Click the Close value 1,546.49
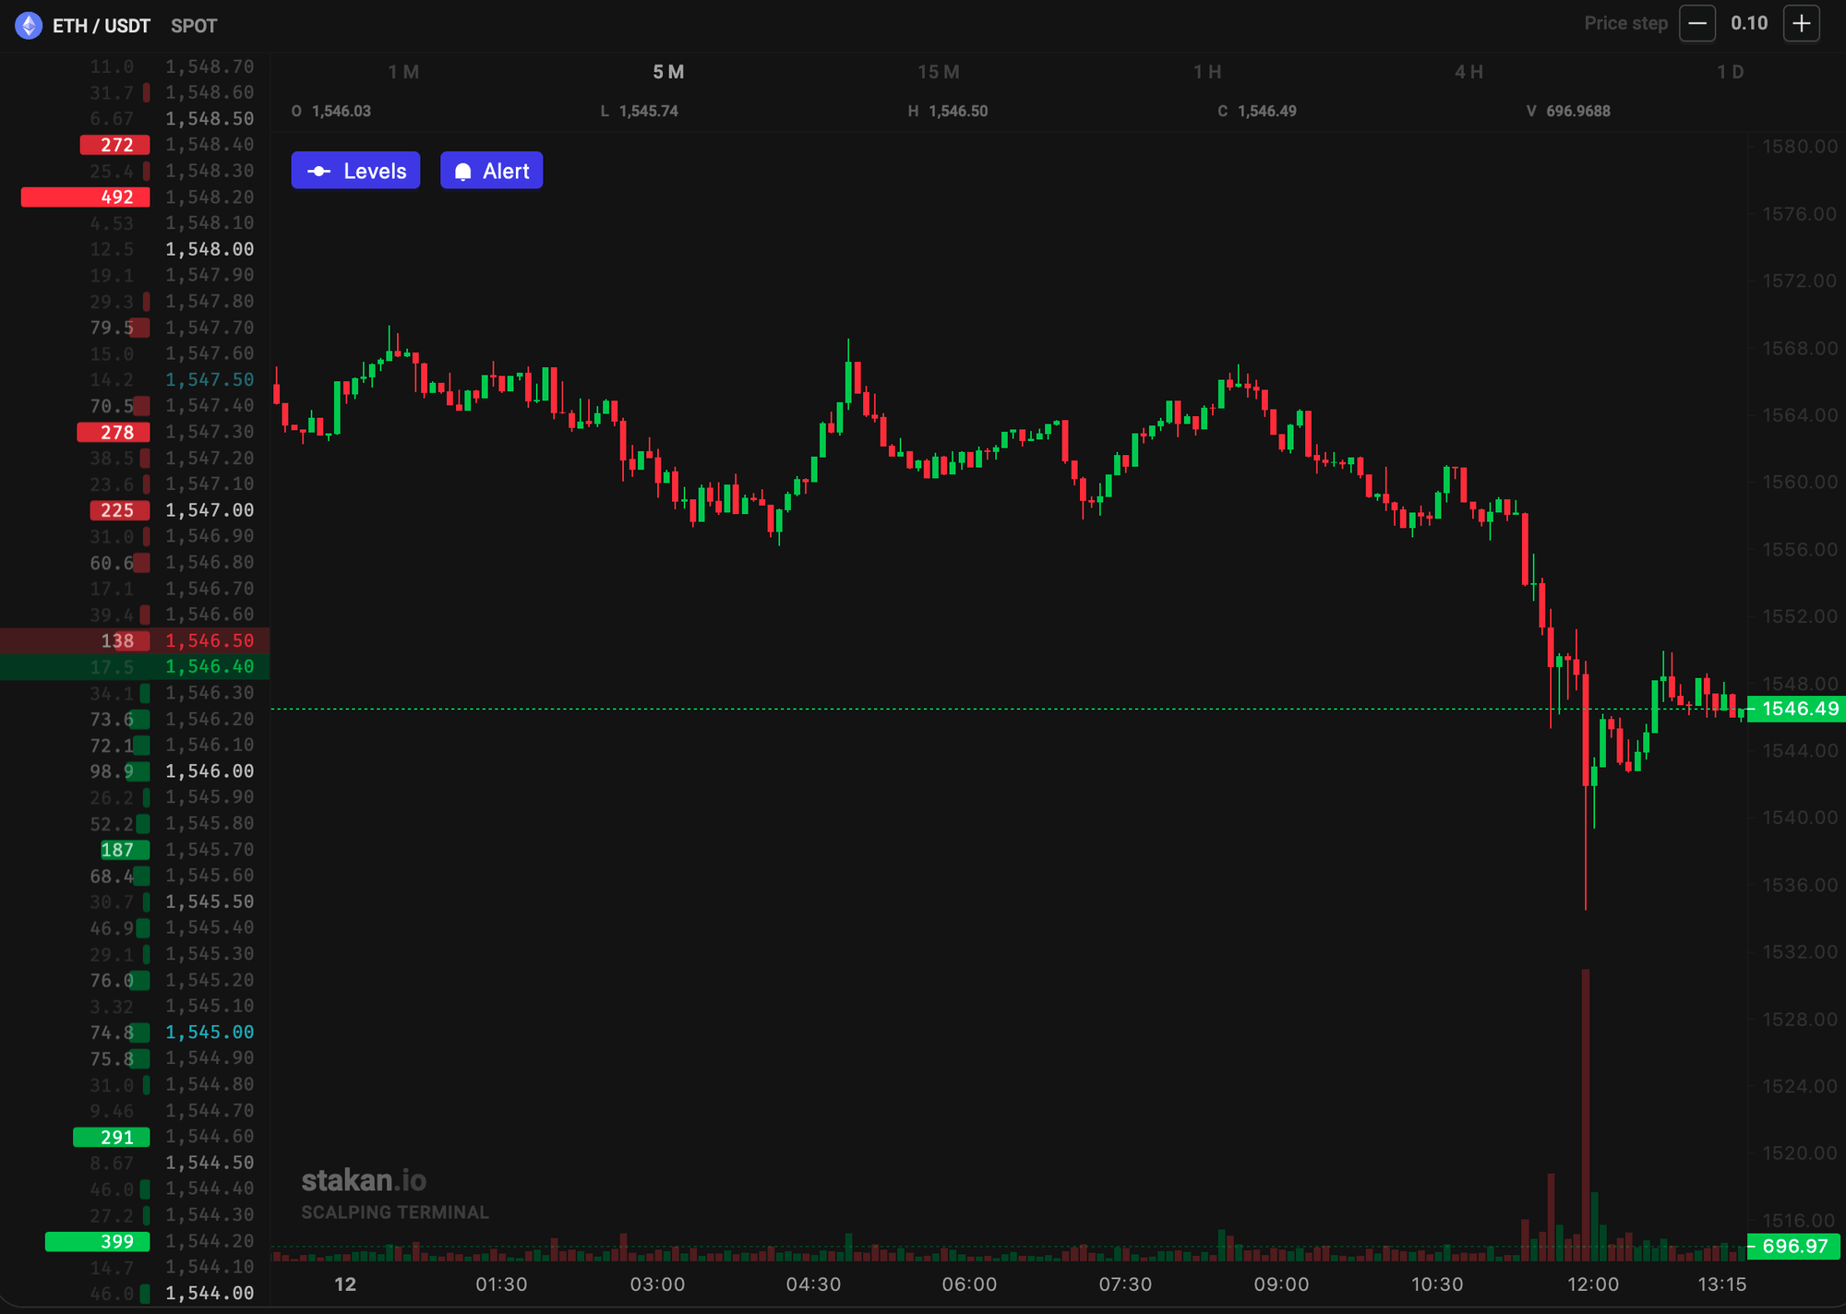The height and width of the screenshot is (1314, 1846). click(1267, 111)
